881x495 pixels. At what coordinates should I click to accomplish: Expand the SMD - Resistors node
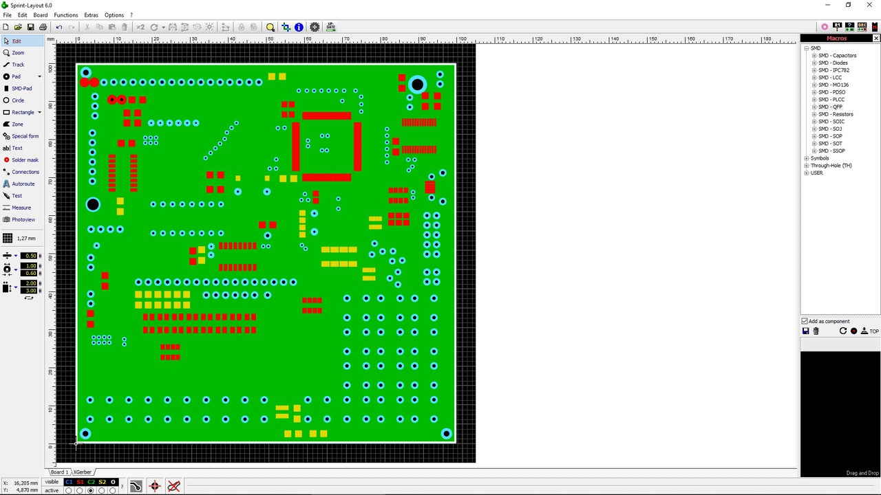[814, 114]
